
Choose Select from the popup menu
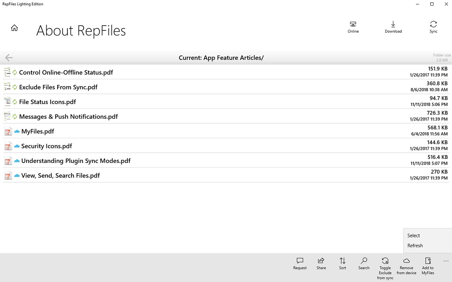click(414, 236)
